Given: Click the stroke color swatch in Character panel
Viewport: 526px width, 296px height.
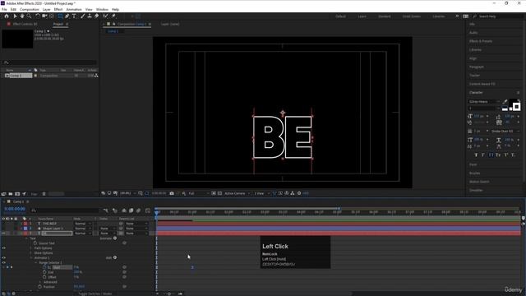Looking at the screenshot, I should point(516,107).
